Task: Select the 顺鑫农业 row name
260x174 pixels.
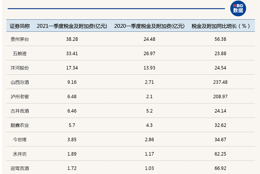Action: tap(20, 125)
